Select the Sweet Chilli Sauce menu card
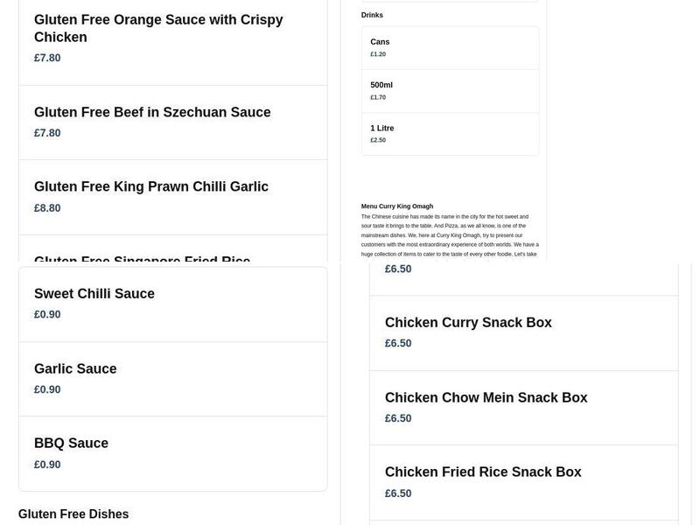 coord(171,304)
